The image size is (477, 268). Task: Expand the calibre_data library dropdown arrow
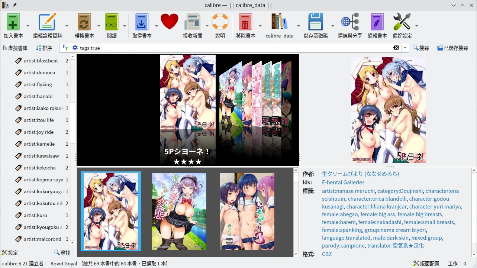[x=298, y=26]
